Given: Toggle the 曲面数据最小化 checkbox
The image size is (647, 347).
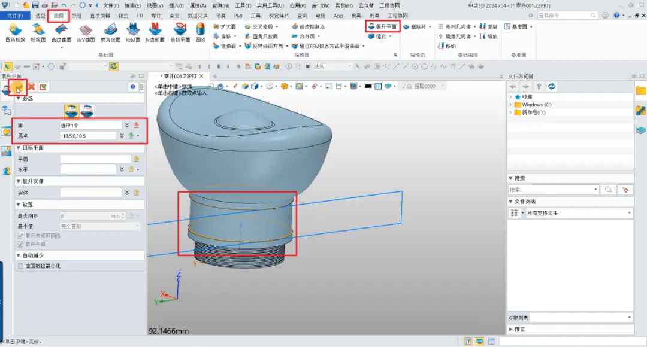Looking at the screenshot, I should [21, 266].
